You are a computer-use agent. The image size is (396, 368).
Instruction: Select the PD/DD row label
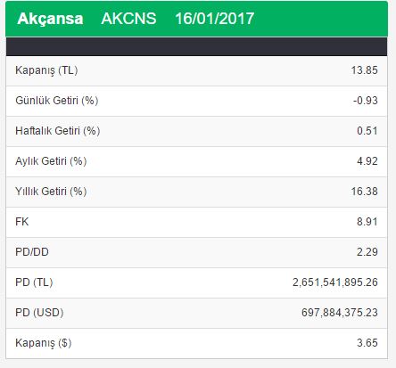pos(32,252)
